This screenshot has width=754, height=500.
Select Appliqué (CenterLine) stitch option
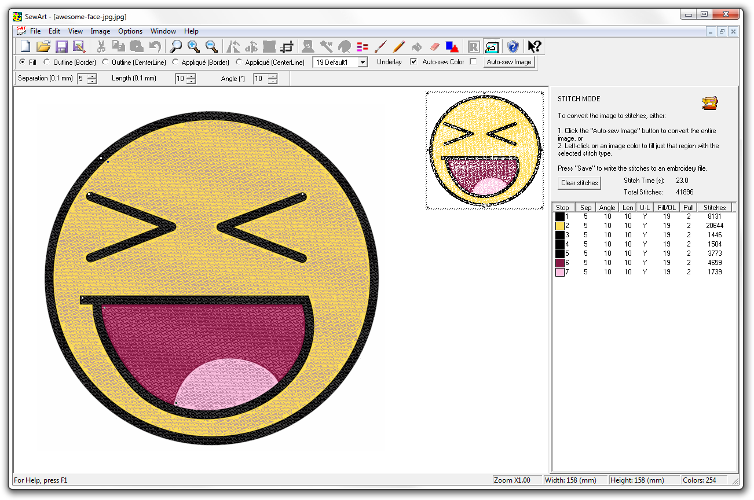point(239,62)
